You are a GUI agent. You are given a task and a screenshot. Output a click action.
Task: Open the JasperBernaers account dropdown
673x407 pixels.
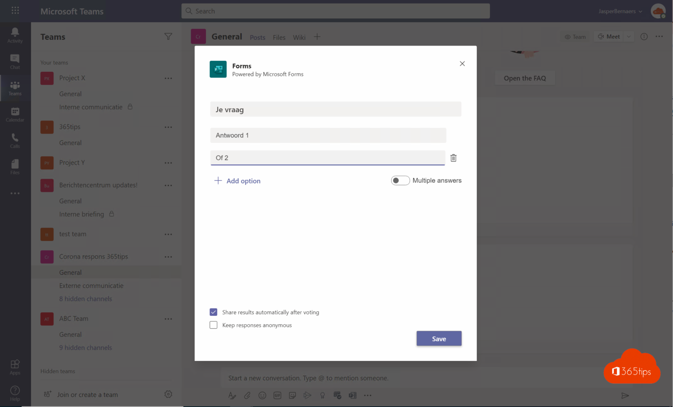(x=620, y=11)
